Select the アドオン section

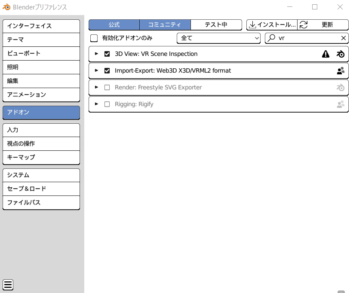coord(41,113)
